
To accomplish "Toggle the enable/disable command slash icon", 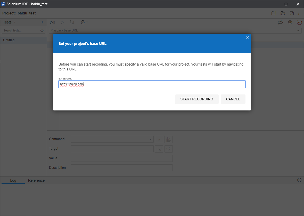I will (x=159, y=139).
